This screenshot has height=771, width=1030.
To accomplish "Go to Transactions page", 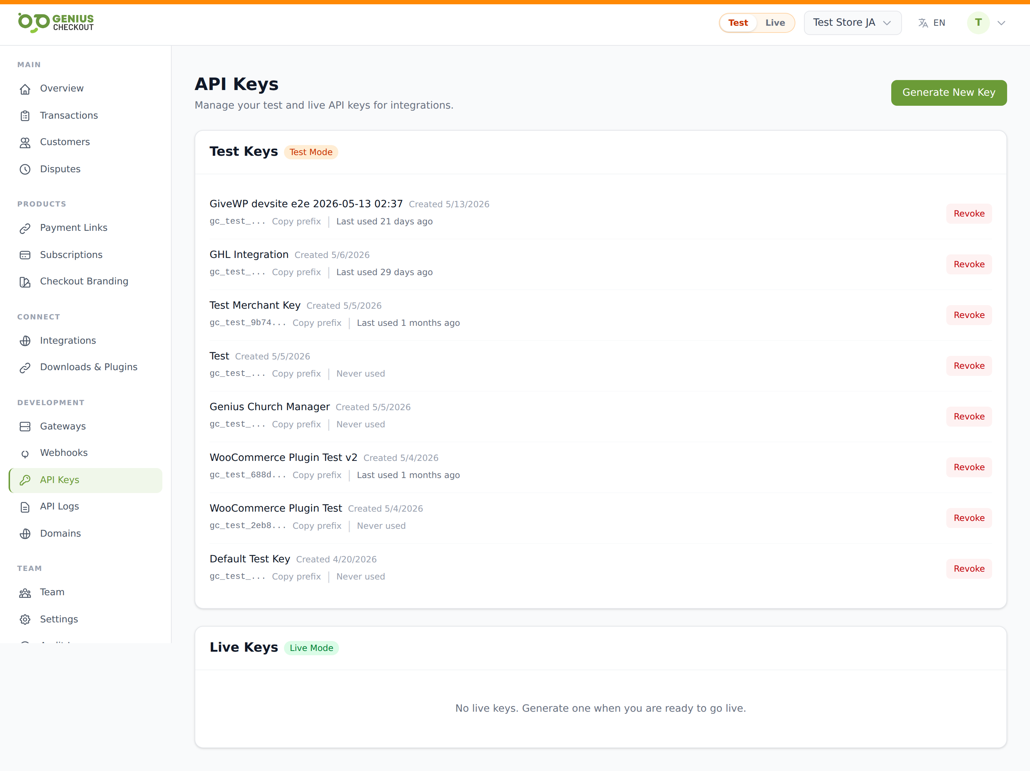I will (x=86, y=115).
